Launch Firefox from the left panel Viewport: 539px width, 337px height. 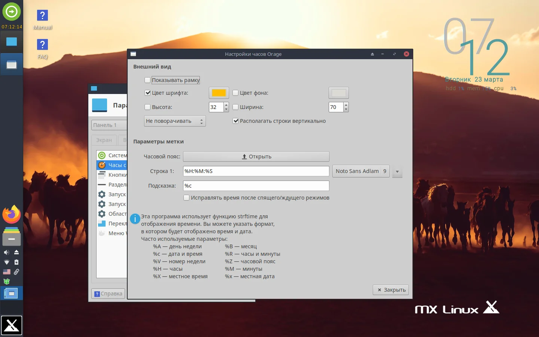click(x=11, y=214)
